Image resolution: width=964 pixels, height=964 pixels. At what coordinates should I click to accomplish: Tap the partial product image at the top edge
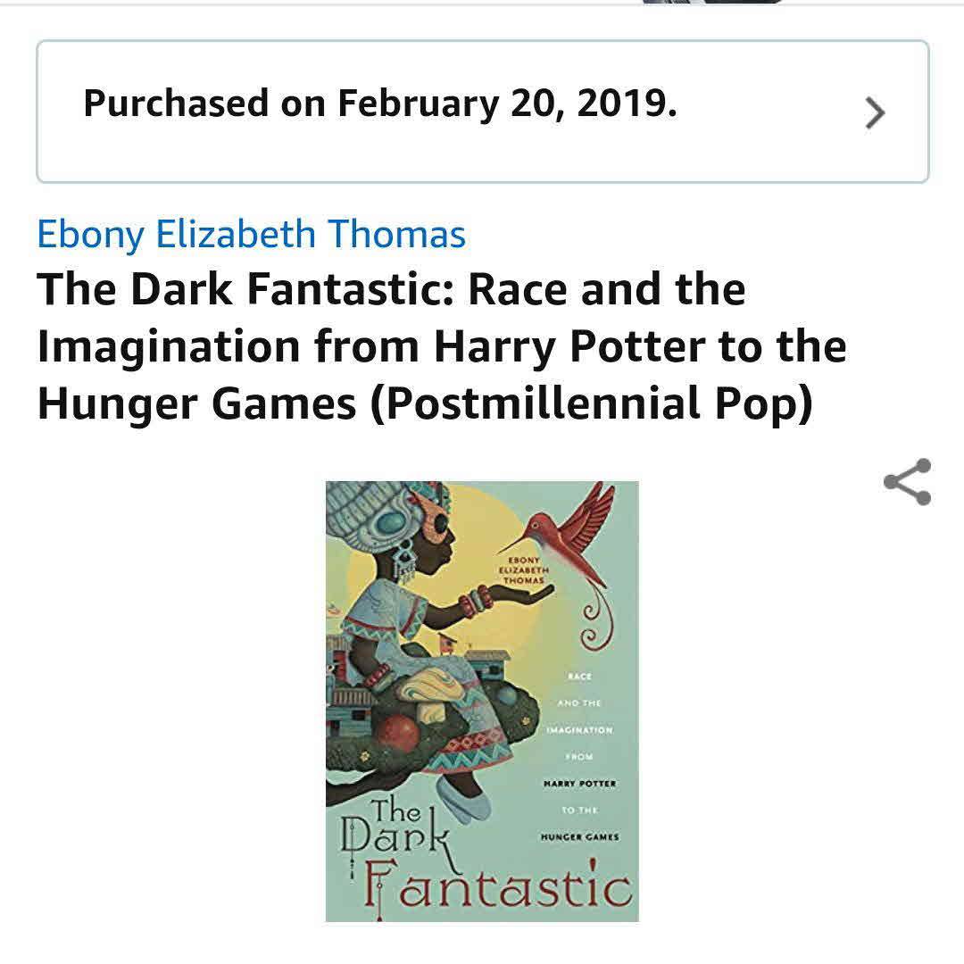point(713,2)
